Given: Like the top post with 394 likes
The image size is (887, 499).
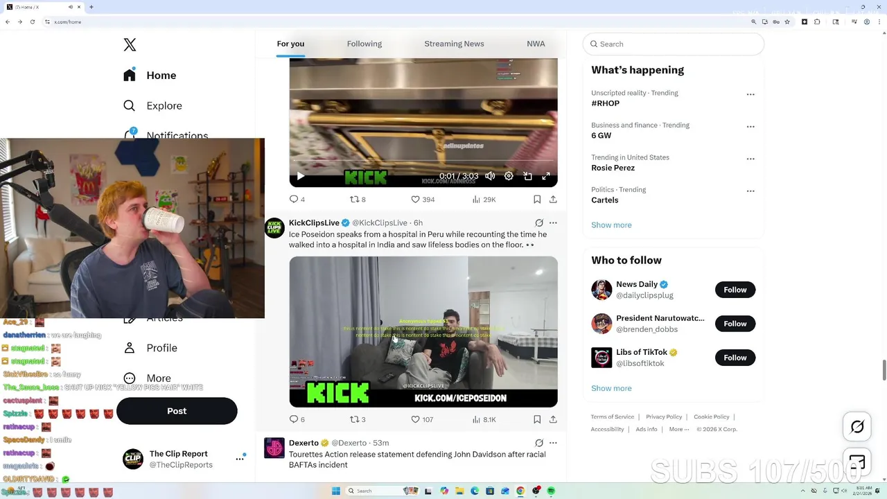Looking at the screenshot, I should (423, 200).
